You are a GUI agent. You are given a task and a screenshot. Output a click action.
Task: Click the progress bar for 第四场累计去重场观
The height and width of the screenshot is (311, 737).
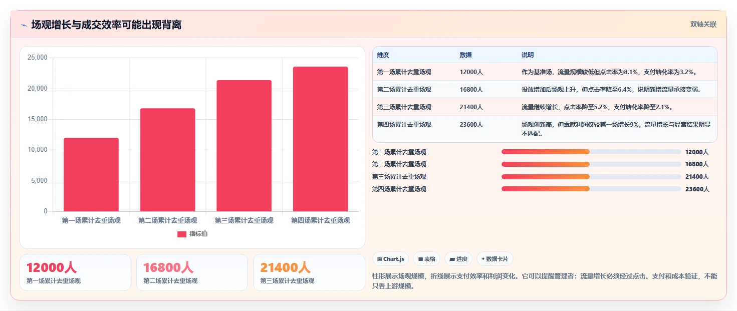591,189
